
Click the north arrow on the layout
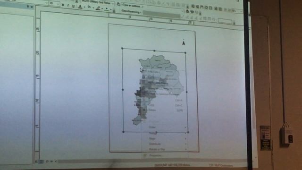click(x=184, y=42)
